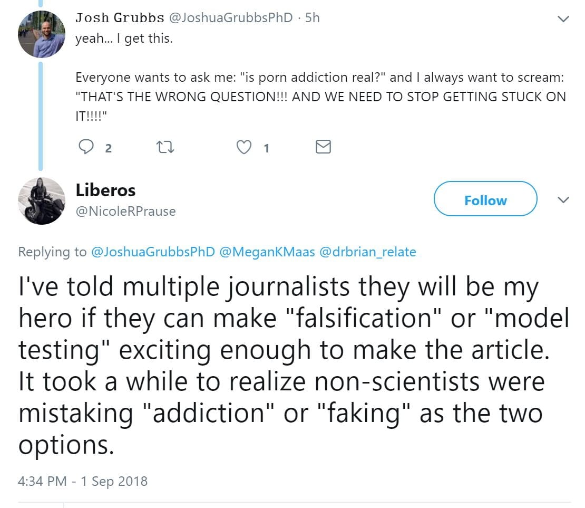Screen dimensions: 585x508
Task: Expand more options on Liberos' tweet
Action: 563,200
